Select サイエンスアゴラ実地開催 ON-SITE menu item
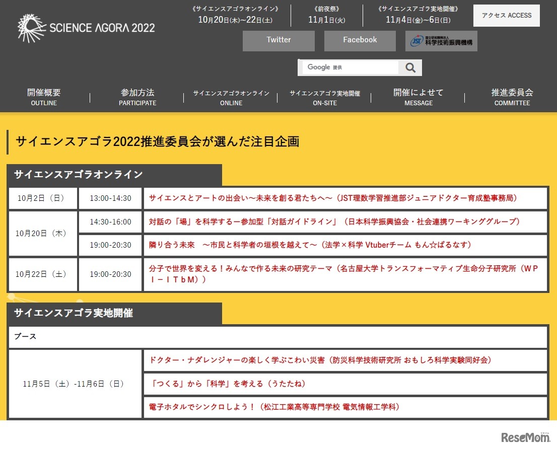 click(325, 98)
